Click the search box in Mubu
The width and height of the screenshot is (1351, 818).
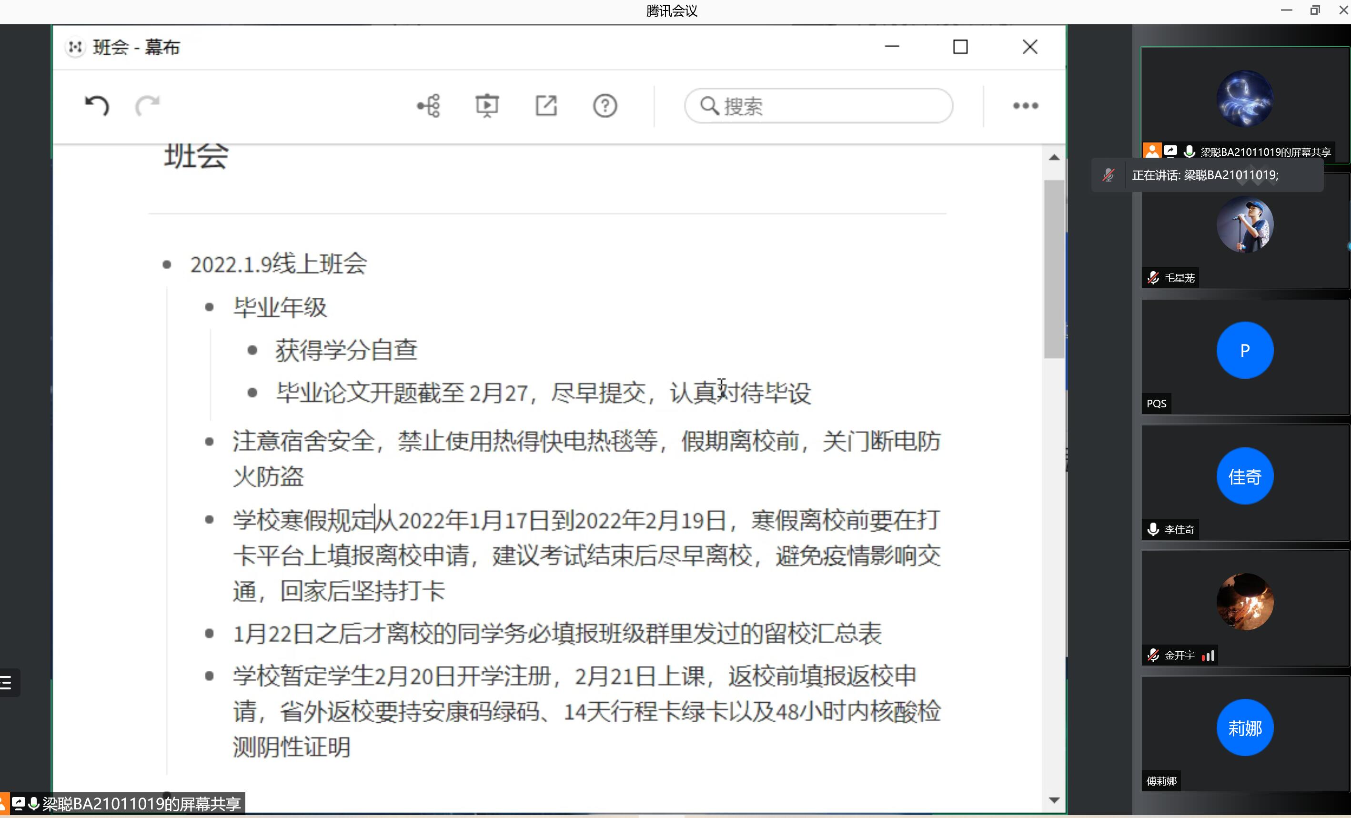tap(818, 106)
